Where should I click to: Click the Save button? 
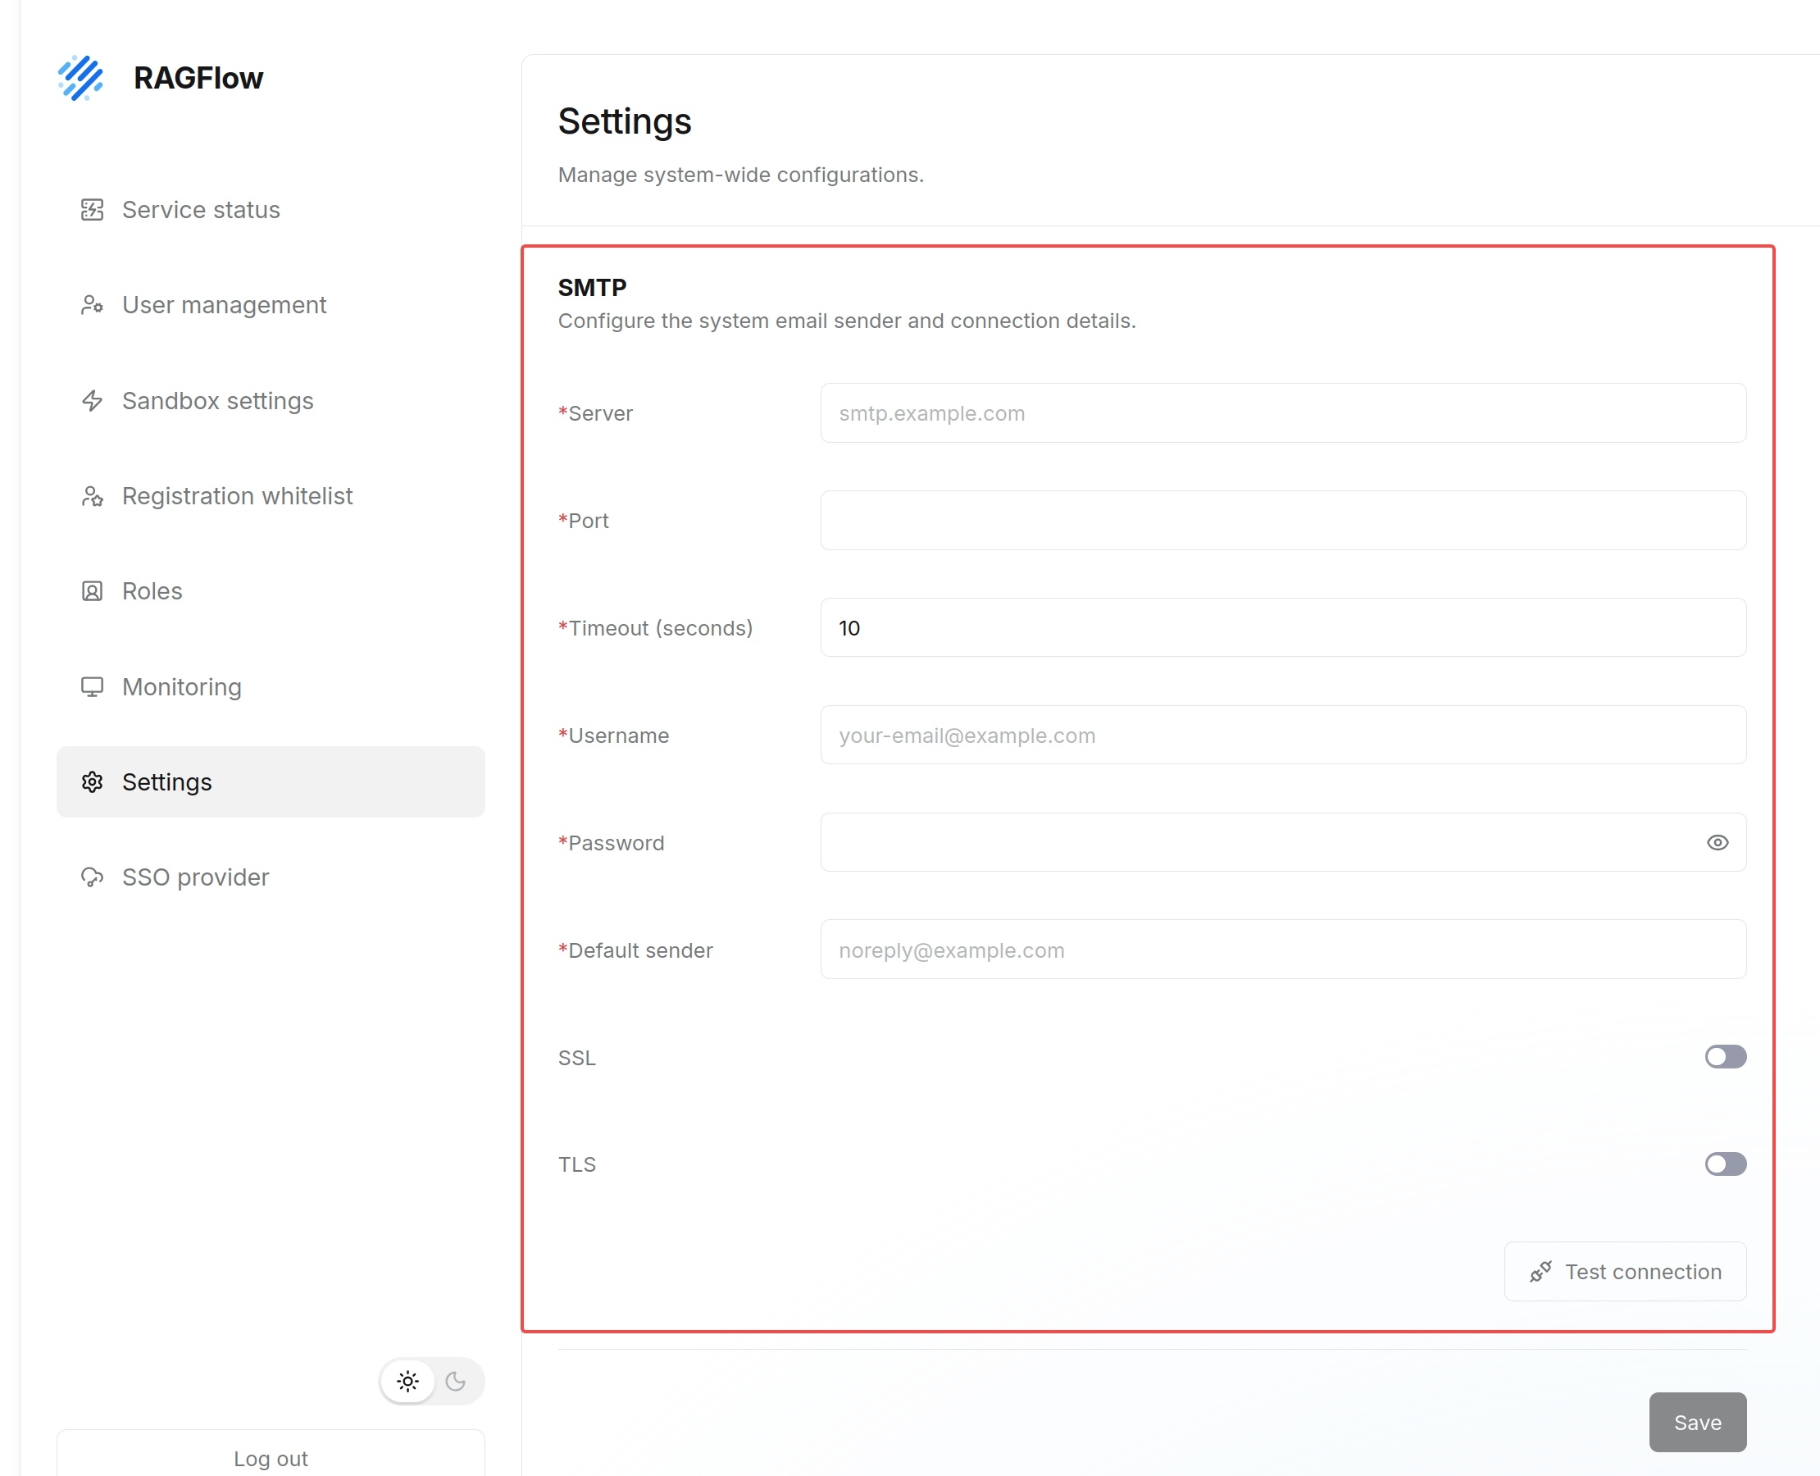point(1698,1423)
